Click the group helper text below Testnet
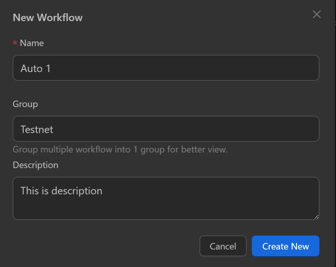This screenshot has width=336, height=267. pyautogui.click(x=120, y=150)
